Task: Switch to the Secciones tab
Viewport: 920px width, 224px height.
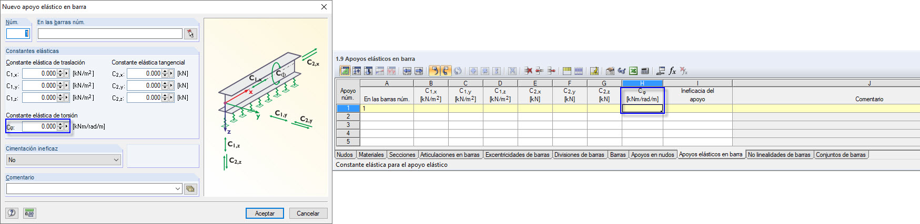Action: click(402, 155)
